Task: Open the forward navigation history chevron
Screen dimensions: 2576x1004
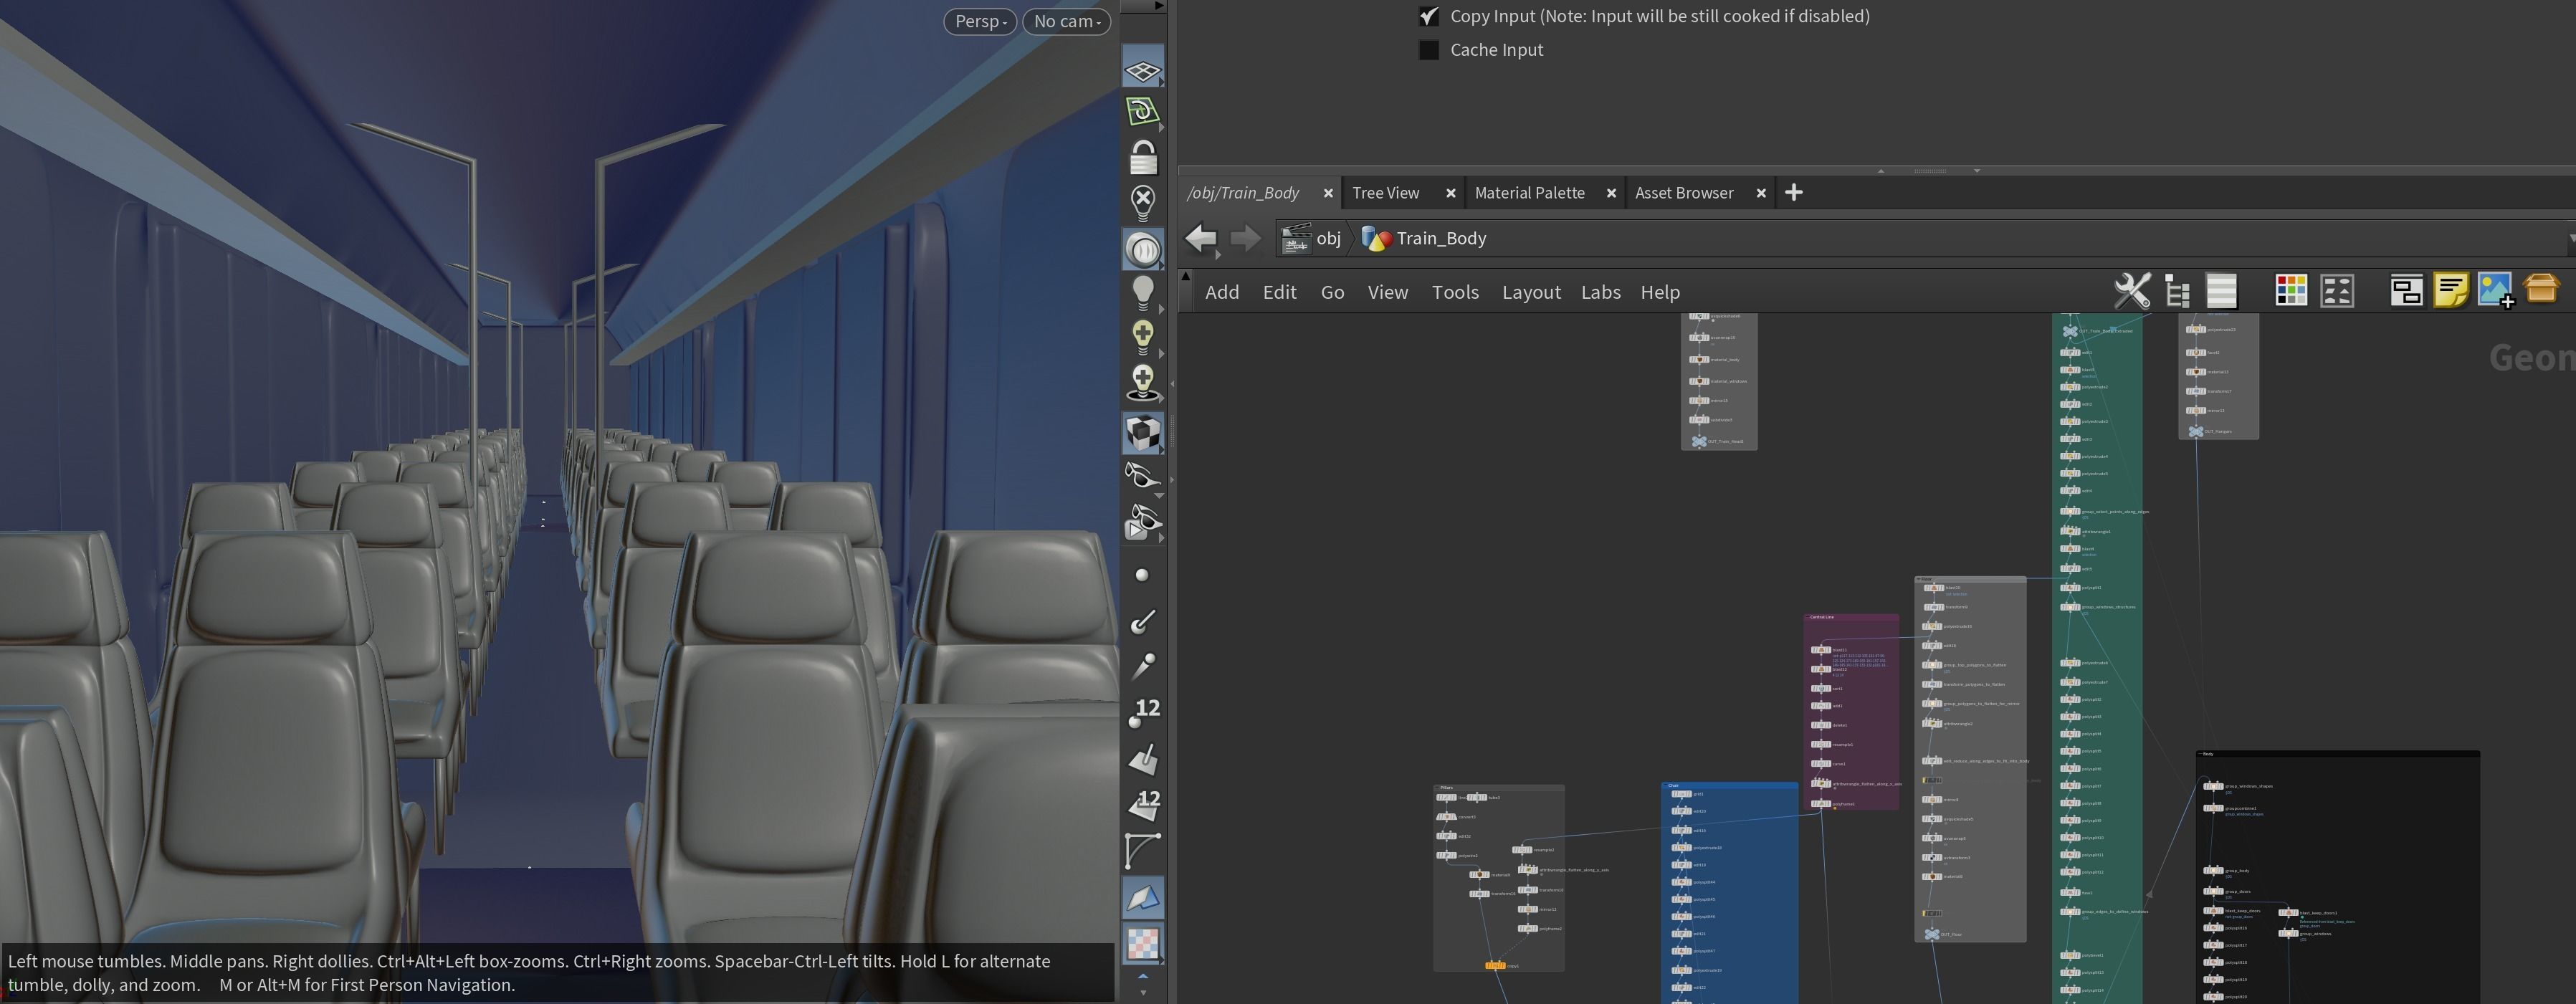Action: click(x=1245, y=238)
